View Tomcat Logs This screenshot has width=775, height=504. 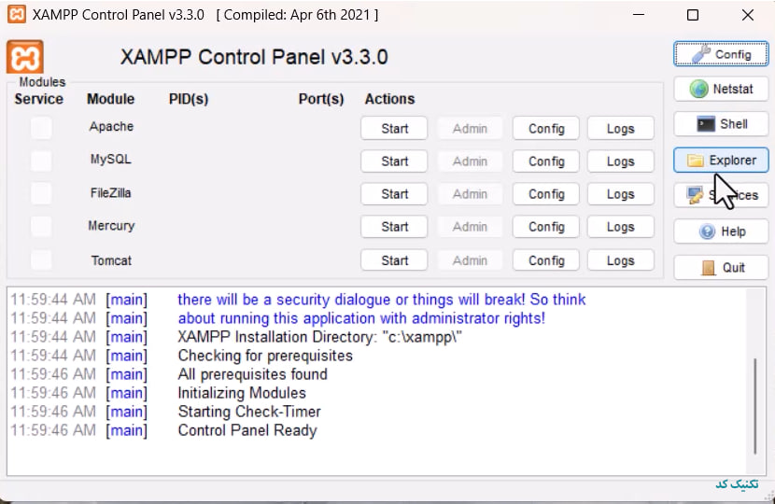tap(621, 260)
